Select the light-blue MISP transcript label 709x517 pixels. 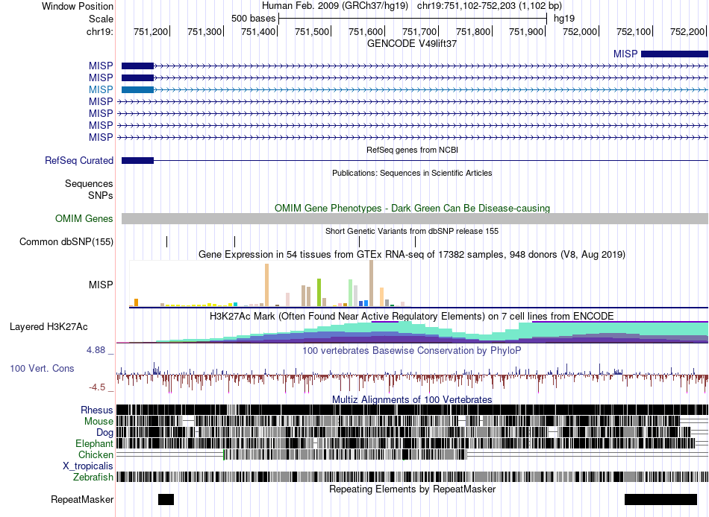pos(101,89)
